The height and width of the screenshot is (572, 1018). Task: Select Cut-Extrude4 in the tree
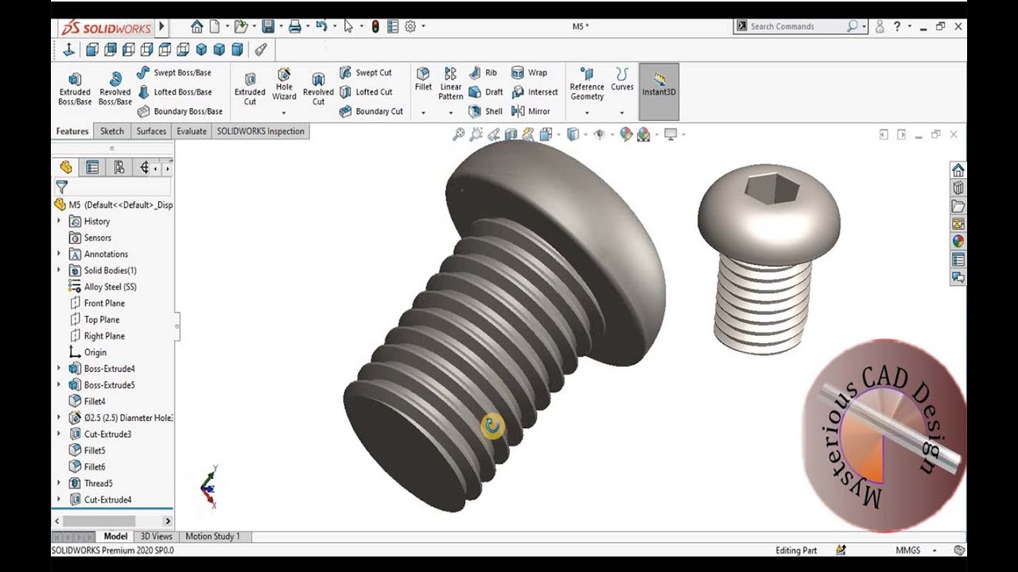100,500
